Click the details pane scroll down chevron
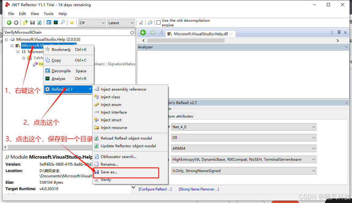 tap(133, 187)
